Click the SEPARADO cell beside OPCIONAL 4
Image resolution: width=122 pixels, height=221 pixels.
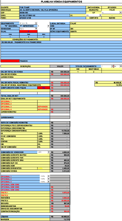[x=44, y=109]
